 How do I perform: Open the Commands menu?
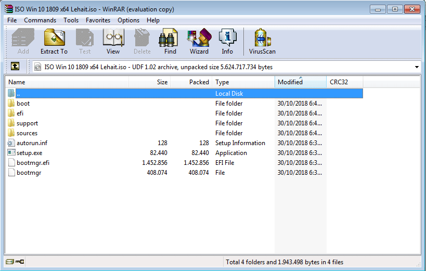tap(40, 20)
